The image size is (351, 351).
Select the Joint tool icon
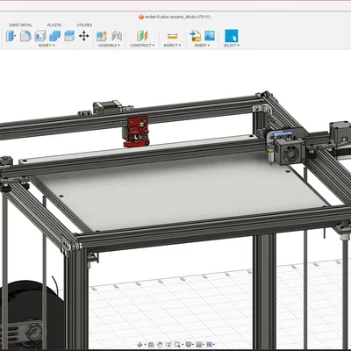coord(117,36)
